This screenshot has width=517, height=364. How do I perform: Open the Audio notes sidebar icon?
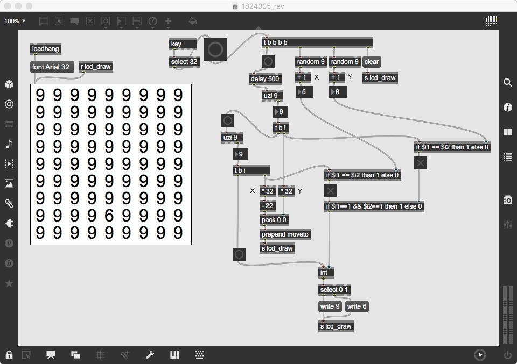[x=9, y=144]
